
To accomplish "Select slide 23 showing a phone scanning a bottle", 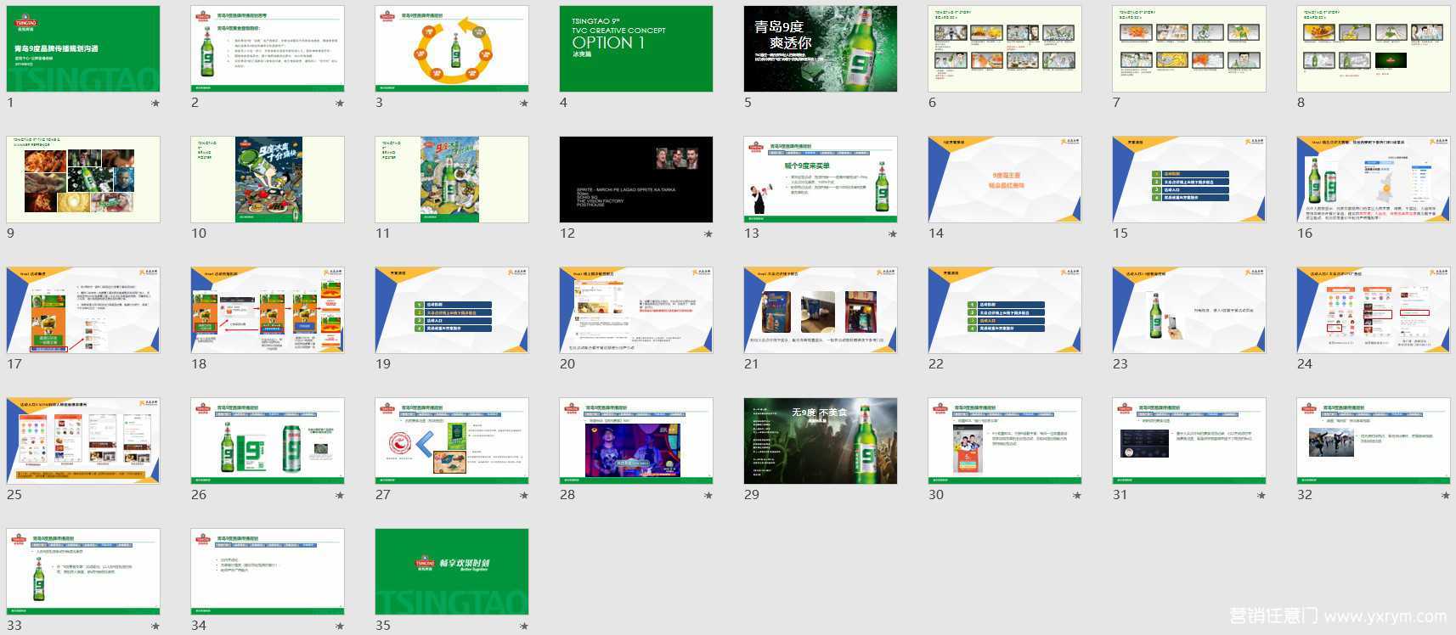I will (1189, 311).
